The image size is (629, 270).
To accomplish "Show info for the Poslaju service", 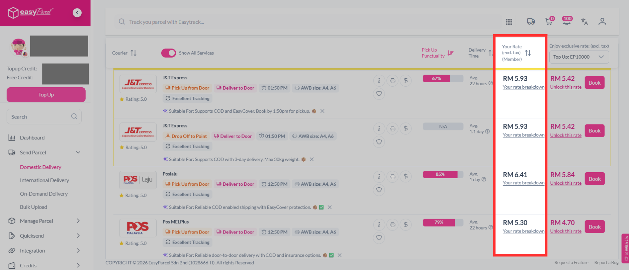I will 379,177.
